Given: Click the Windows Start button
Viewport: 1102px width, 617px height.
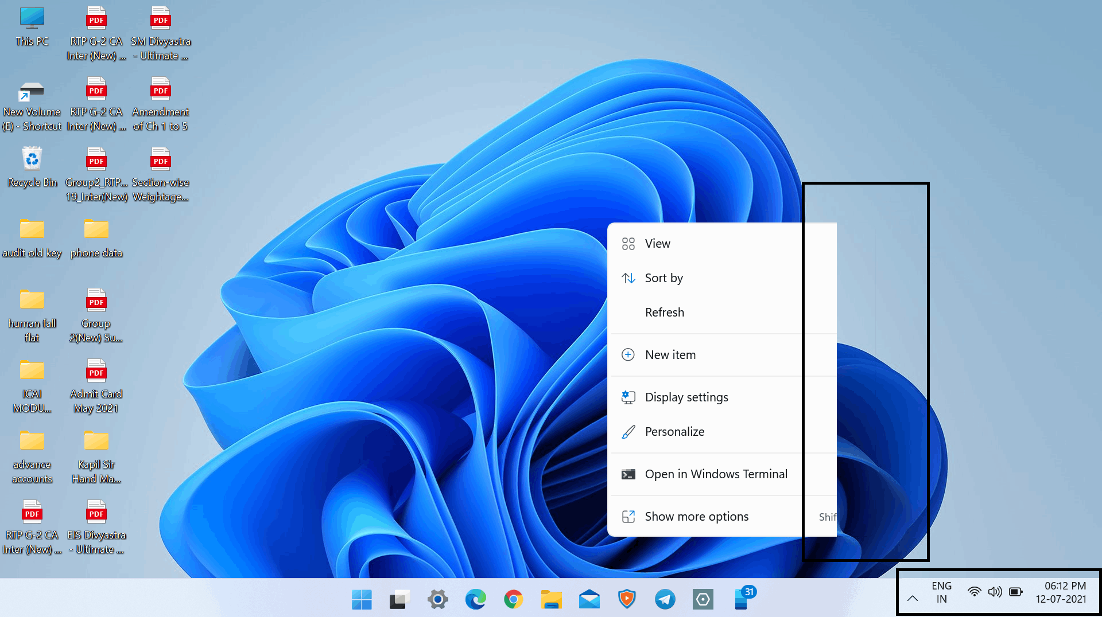Looking at the screenshot, I should point(361,599).
